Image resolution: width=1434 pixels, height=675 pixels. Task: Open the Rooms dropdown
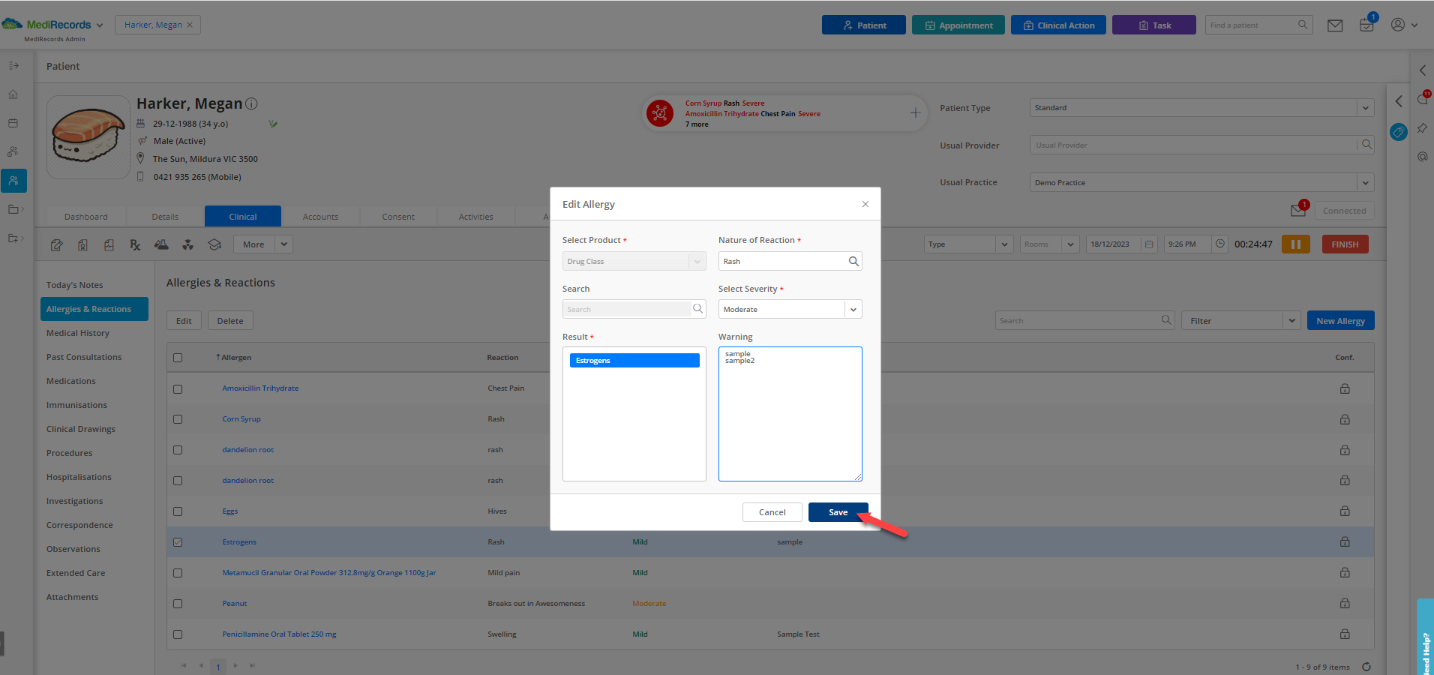1049,244
